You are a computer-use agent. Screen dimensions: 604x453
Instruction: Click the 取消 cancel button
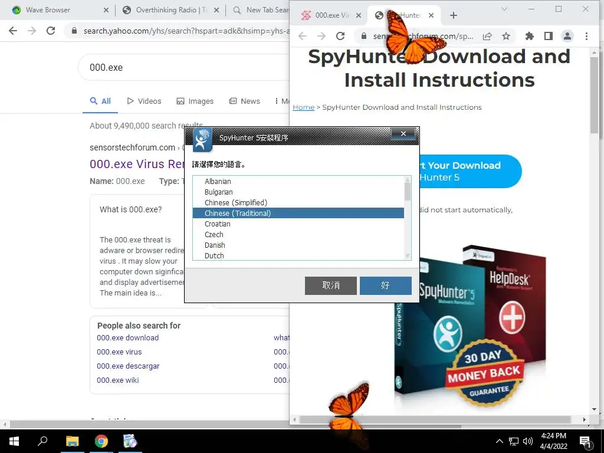coord(330,285)
